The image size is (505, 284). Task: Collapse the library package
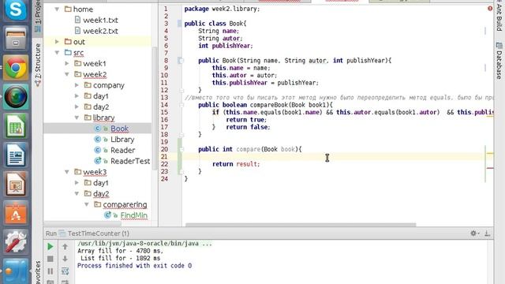pos(77,118)
